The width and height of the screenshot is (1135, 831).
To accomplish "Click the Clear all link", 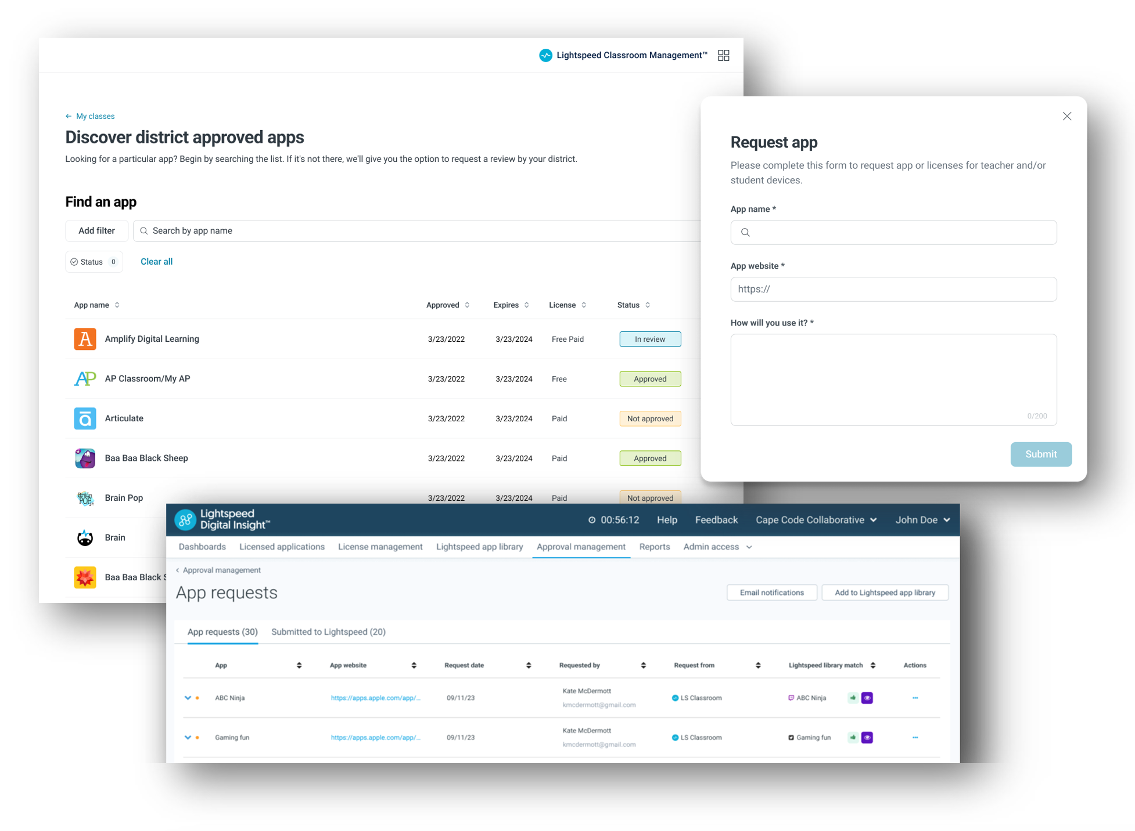I will click(x=156, y=262).
